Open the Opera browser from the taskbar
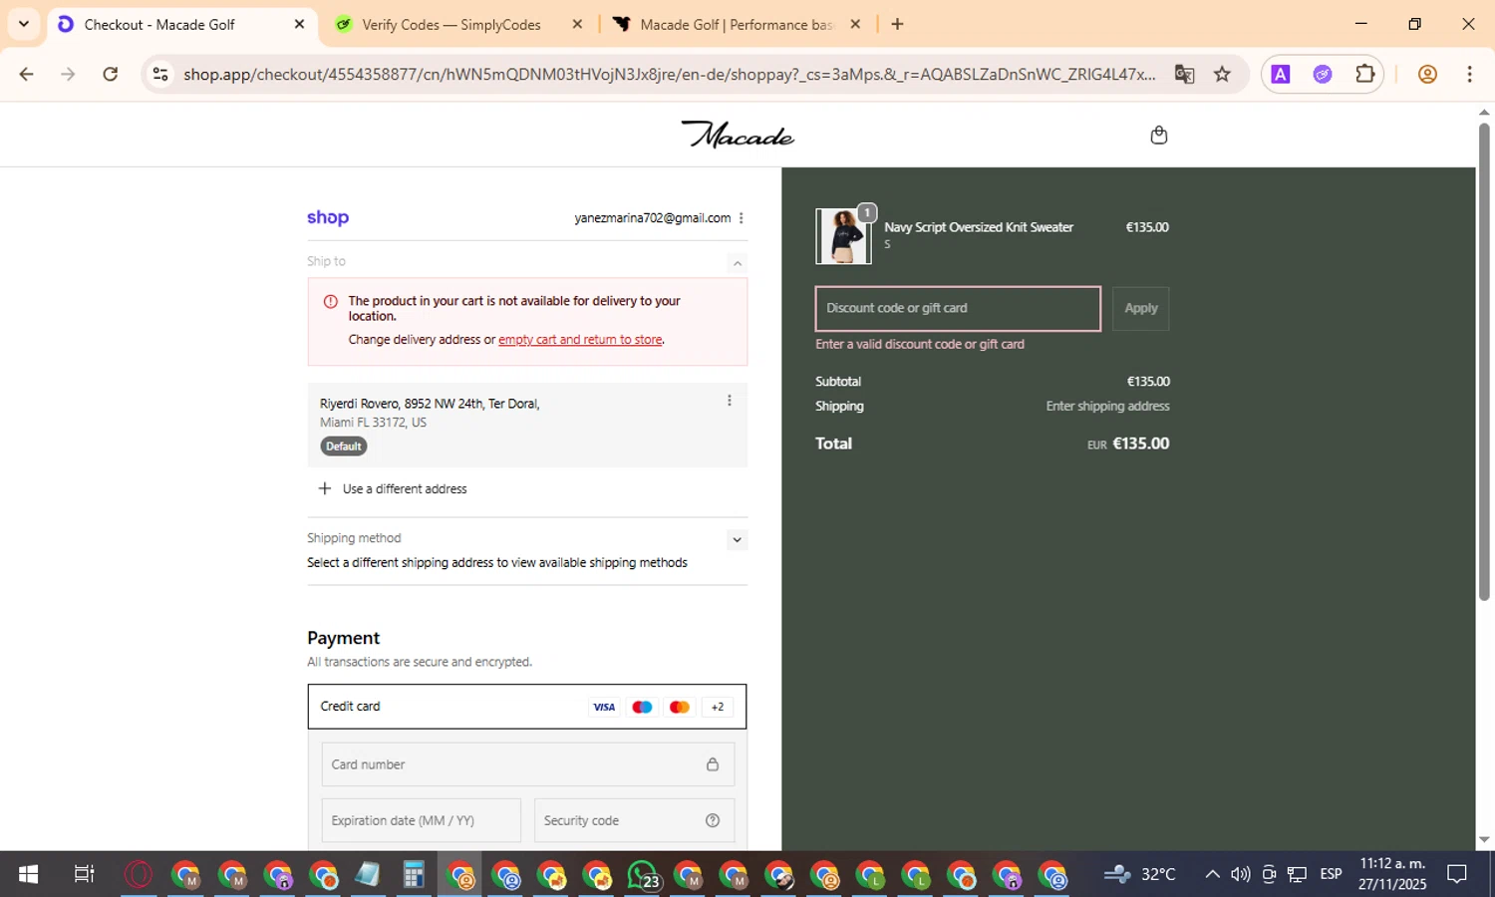Image resolution: width=1495 pixels, height=897 pixels. pos(139,874)
